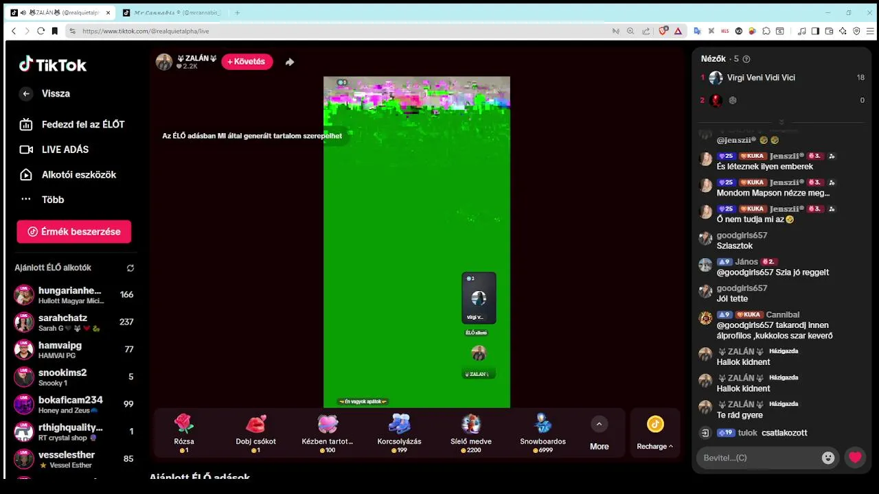This screenshot has width=879, height=494.
Task: Open the browser wallet icon
Action: click(829, 31)
